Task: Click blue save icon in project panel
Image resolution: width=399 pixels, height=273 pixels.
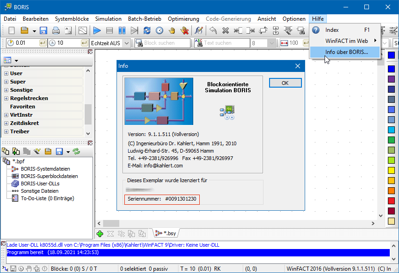Action: [x=59, y=151]
